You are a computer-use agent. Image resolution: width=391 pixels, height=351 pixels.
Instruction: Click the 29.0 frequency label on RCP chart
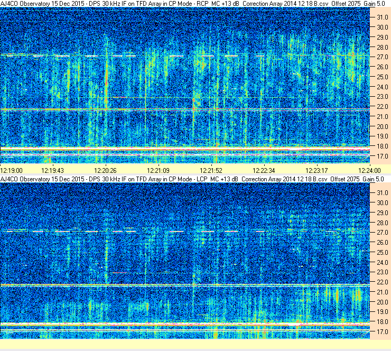pos(382,37)
